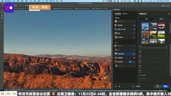The height and width of the screenshot is (96, 171).
Task: Choose the snowy mountain preset thumbnail
Action: tap(145, 26)
